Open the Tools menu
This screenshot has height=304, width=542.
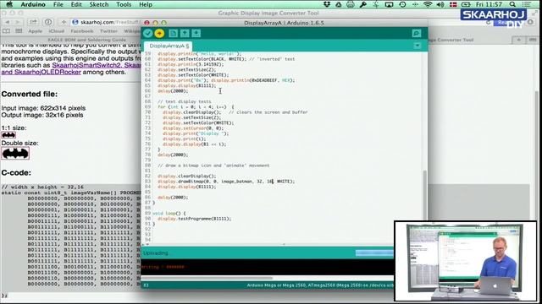tap(124, 4)
